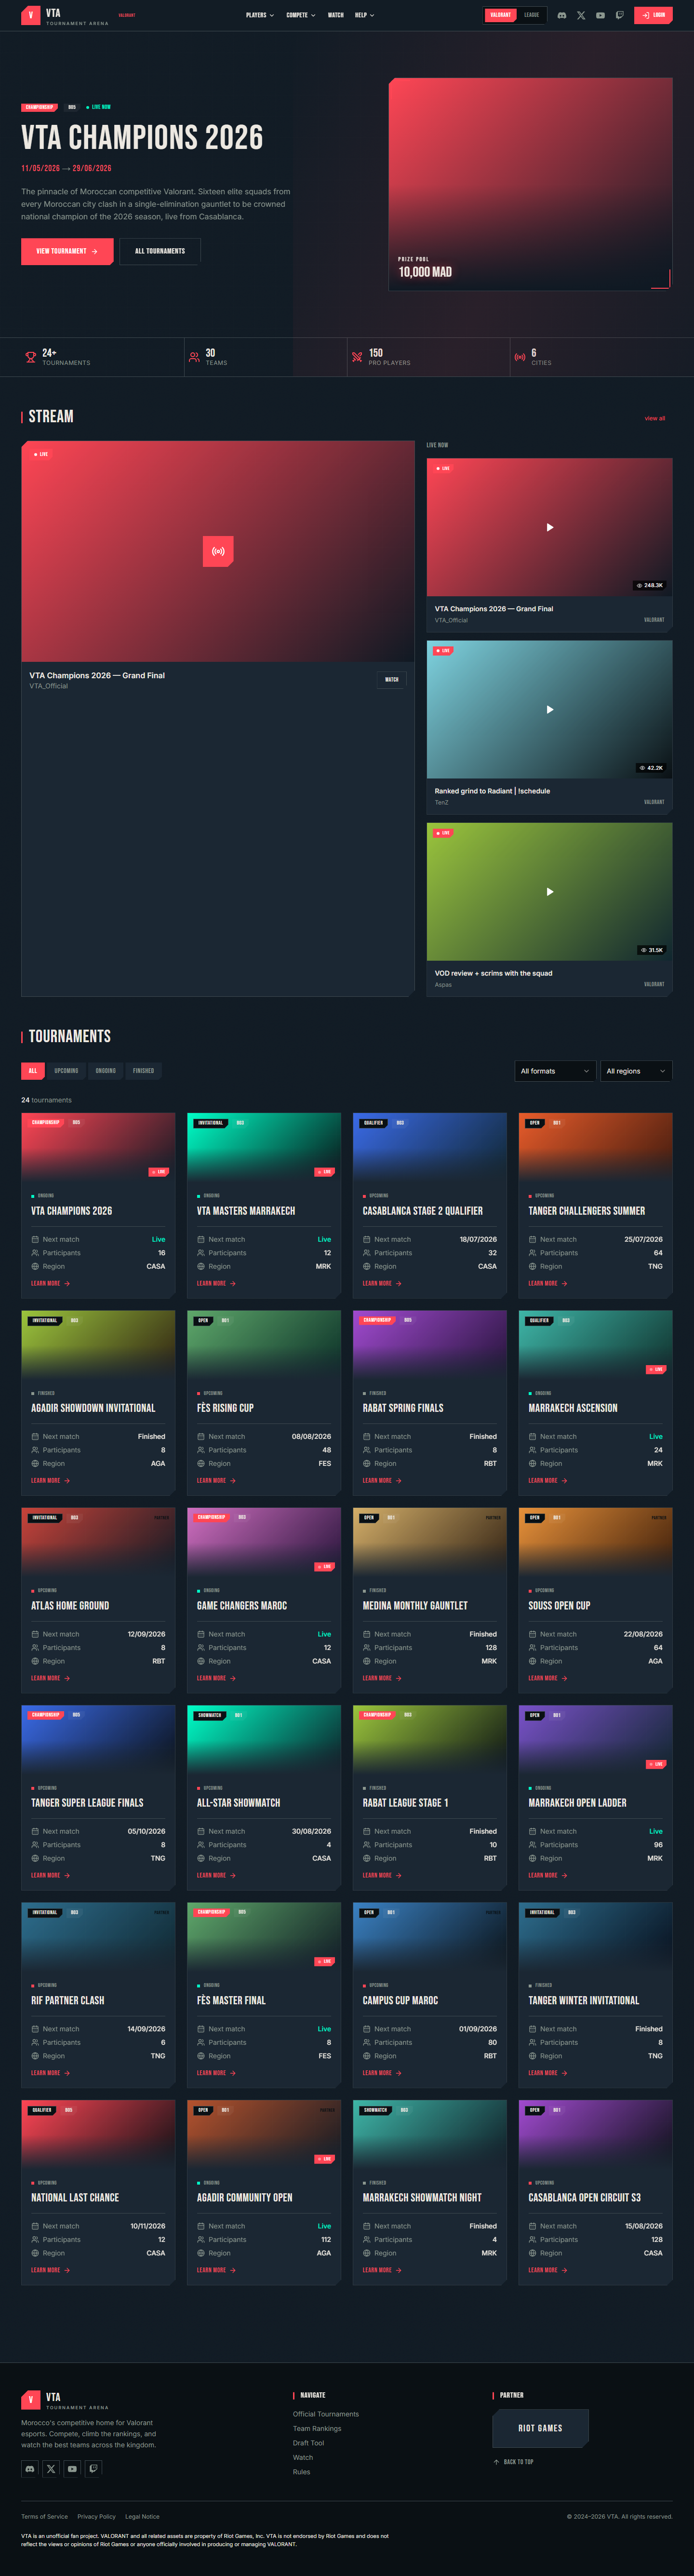
Task: Select the Ongoing filter tab
Action: tap(106, 1070)
